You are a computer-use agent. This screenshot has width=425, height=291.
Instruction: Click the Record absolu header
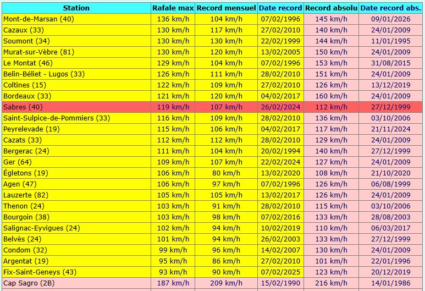331,8
